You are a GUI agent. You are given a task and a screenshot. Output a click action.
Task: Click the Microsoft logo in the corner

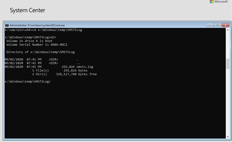(x=219, y=2)
